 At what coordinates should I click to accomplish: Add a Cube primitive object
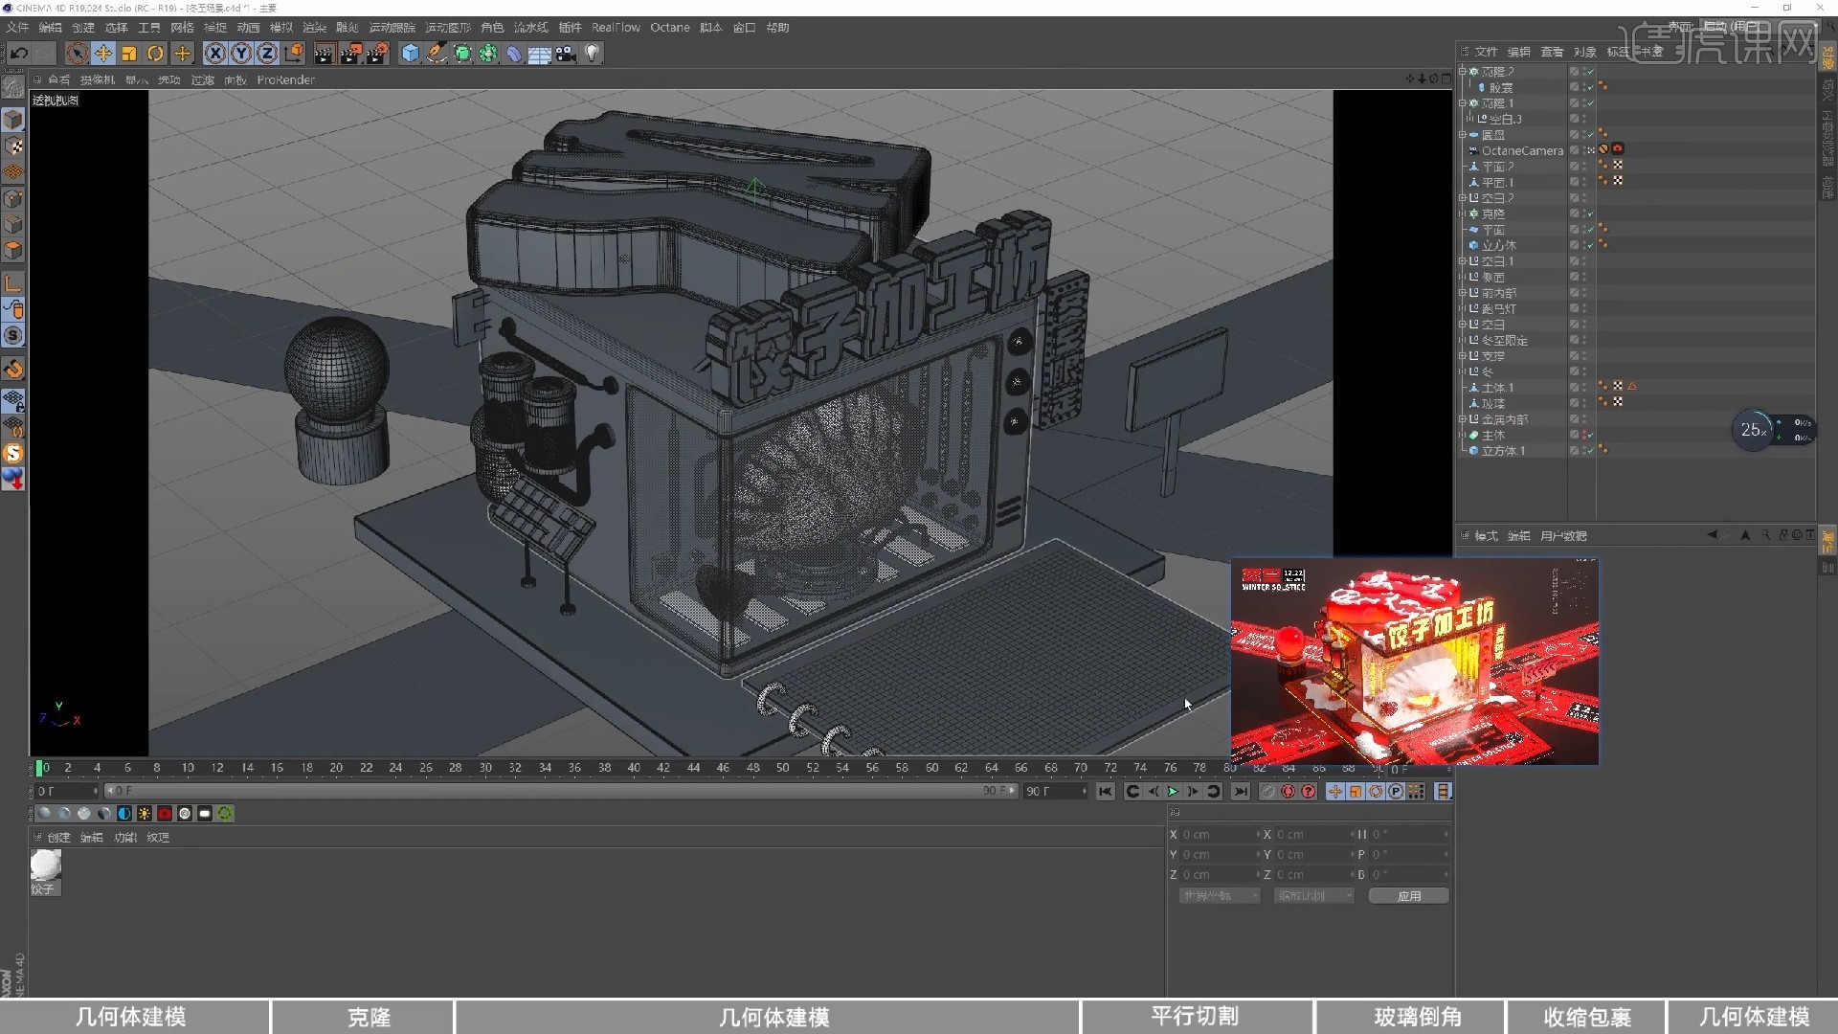[x=411, y=54]
